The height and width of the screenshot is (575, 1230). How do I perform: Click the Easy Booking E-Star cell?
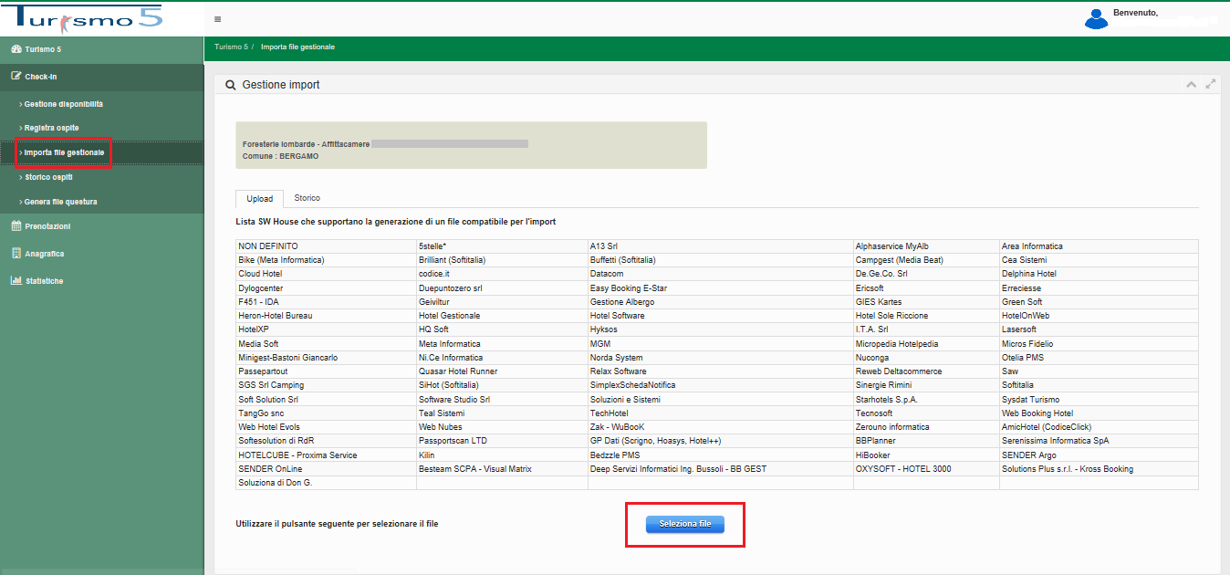coord(721,288)
